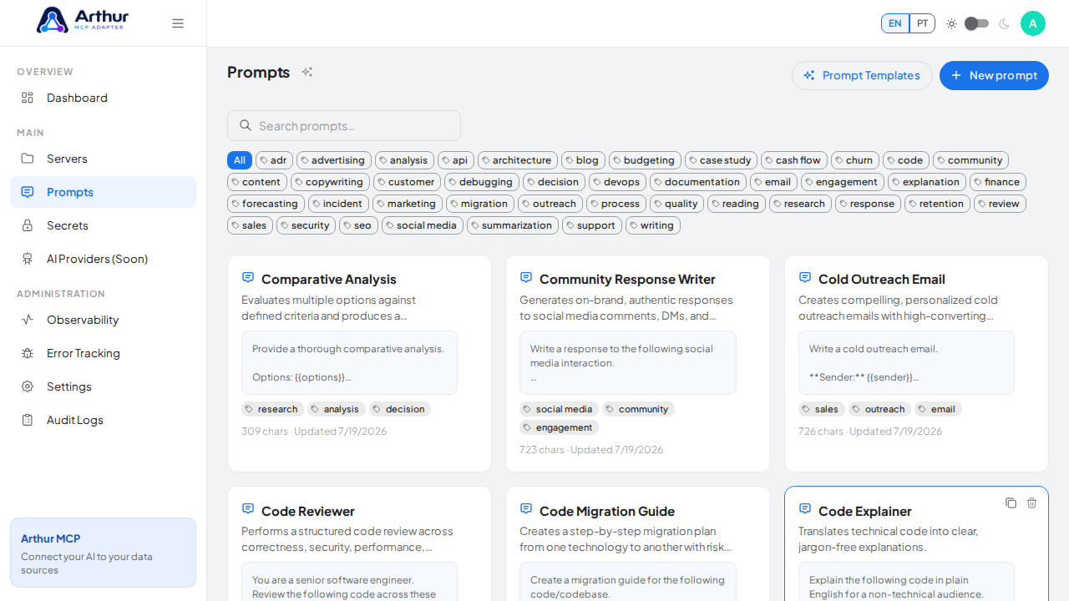Open AI Providers (Soon) item
The image size is (1069, 601).
click(x=104, y=259)
